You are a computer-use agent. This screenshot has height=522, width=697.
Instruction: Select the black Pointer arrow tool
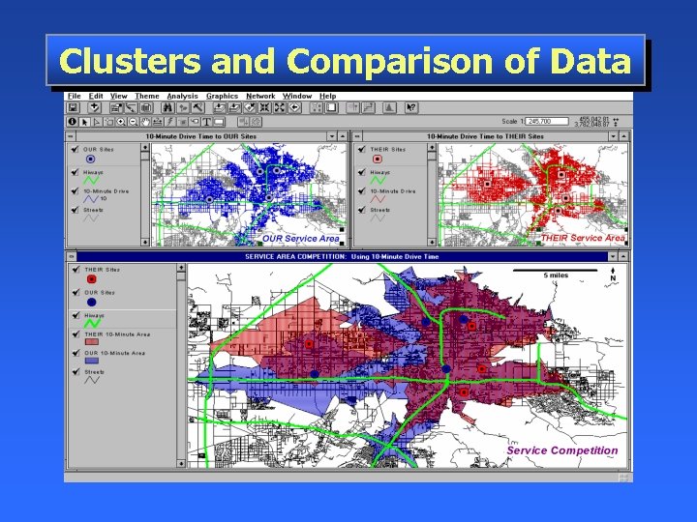[x=84, y=122]
